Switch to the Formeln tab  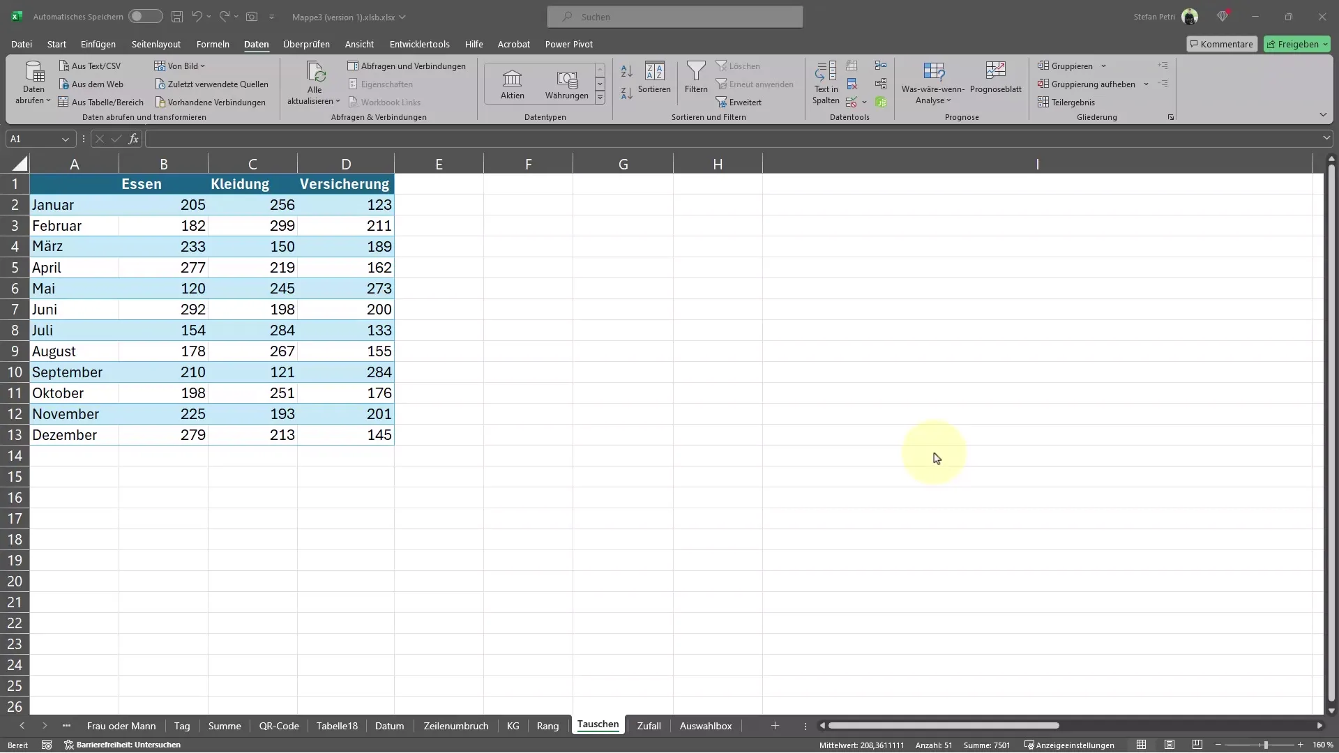pyautogui.click(x=213, y=44)
